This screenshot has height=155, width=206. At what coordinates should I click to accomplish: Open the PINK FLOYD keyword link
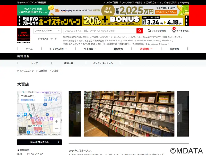(128, 41)
